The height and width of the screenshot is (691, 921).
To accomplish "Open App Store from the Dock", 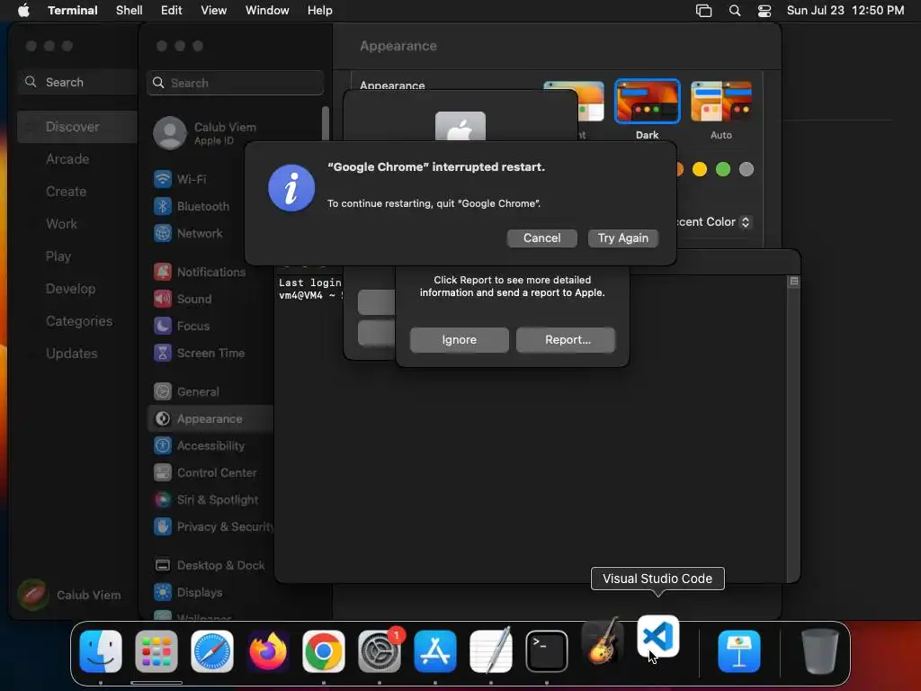I will tap(435, 651).
